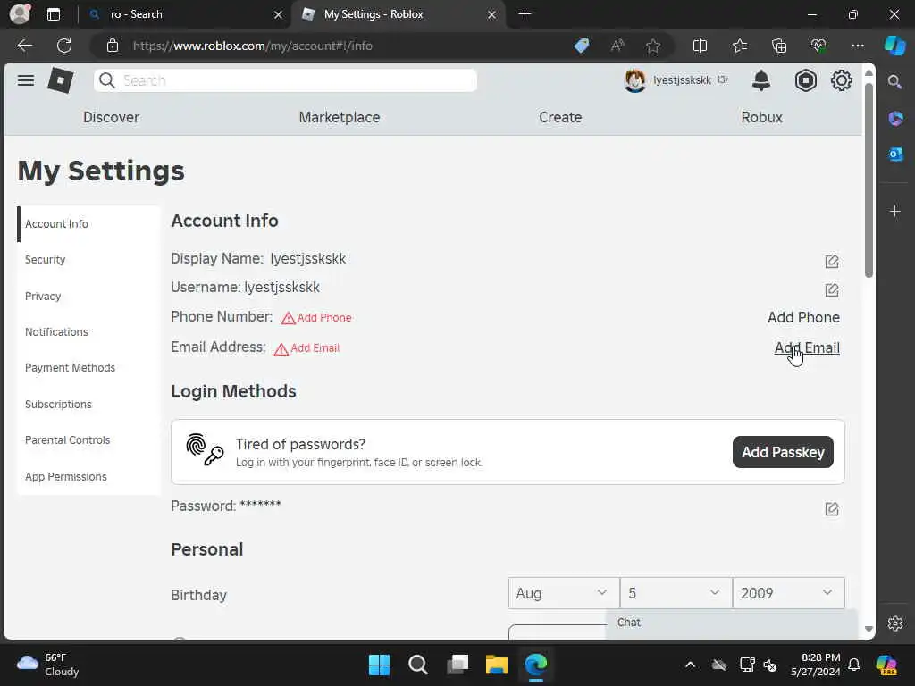This screenshot has width=915, height=686.
Task: Open Browser essentials heart icon
Action: 818,46
